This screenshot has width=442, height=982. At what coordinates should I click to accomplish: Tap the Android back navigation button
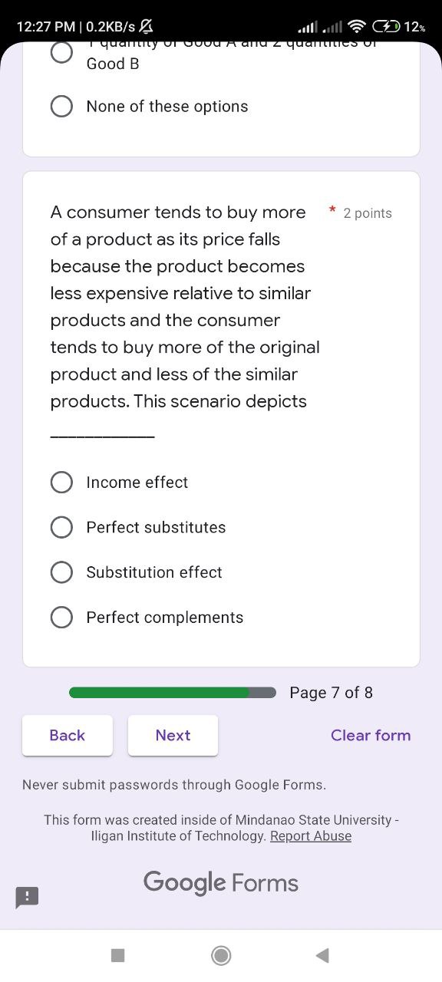(x=322, y=956)
